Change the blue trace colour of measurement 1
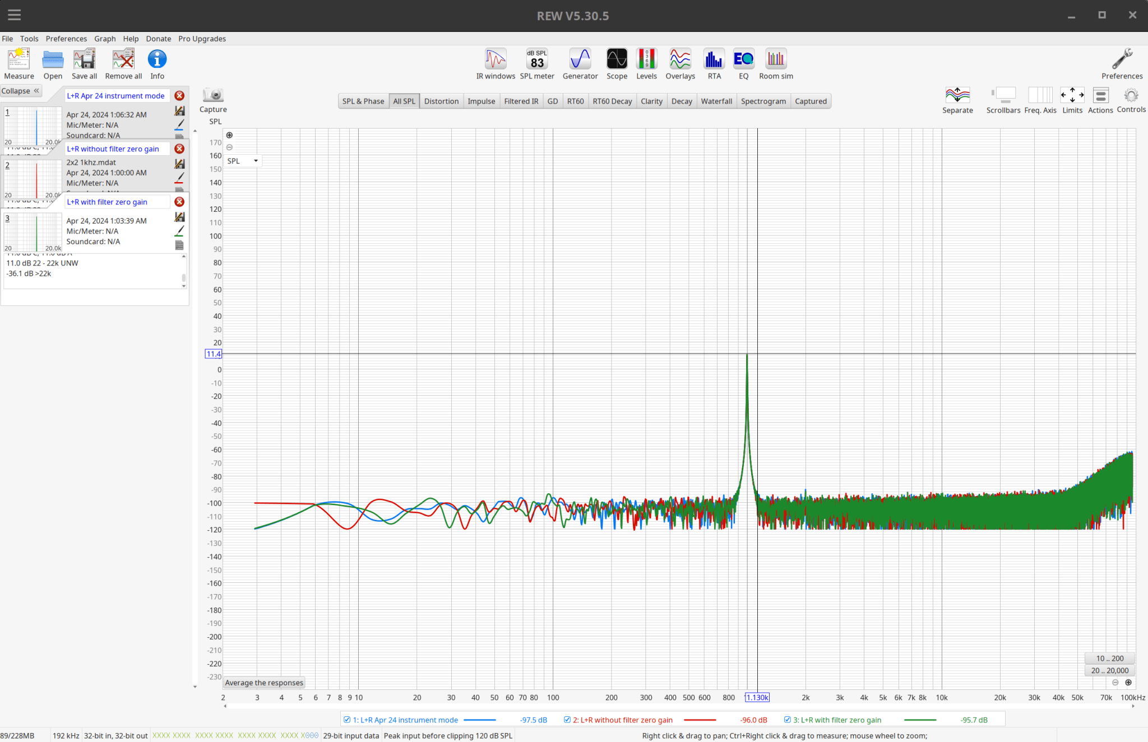Viewport: 1148px width, 742px height. click(179, 125)
